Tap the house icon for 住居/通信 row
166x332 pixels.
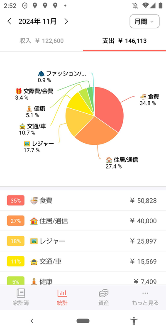[x=34, y=221]
